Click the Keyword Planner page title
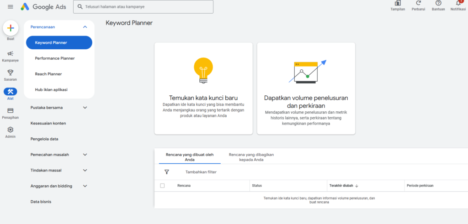This screenshot has width=468, height=224. click(x=129, y=23)
